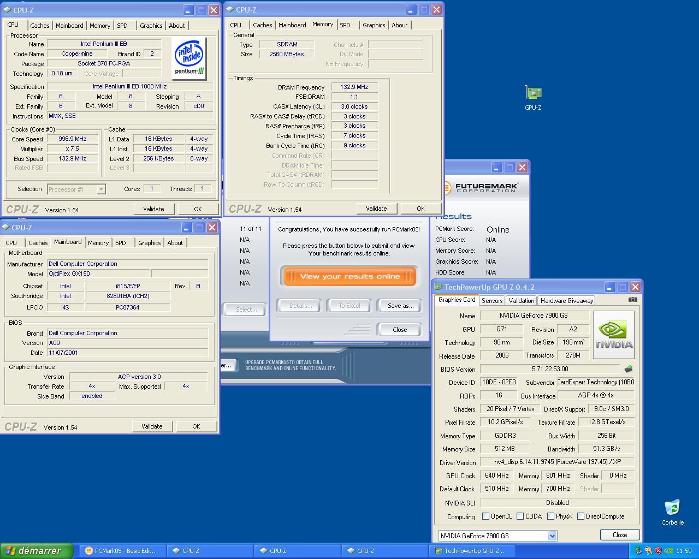Click the Close button in GPU-Z
Image resolution: width=699 pixels, height=559 pixels.
tap(620, 535)
